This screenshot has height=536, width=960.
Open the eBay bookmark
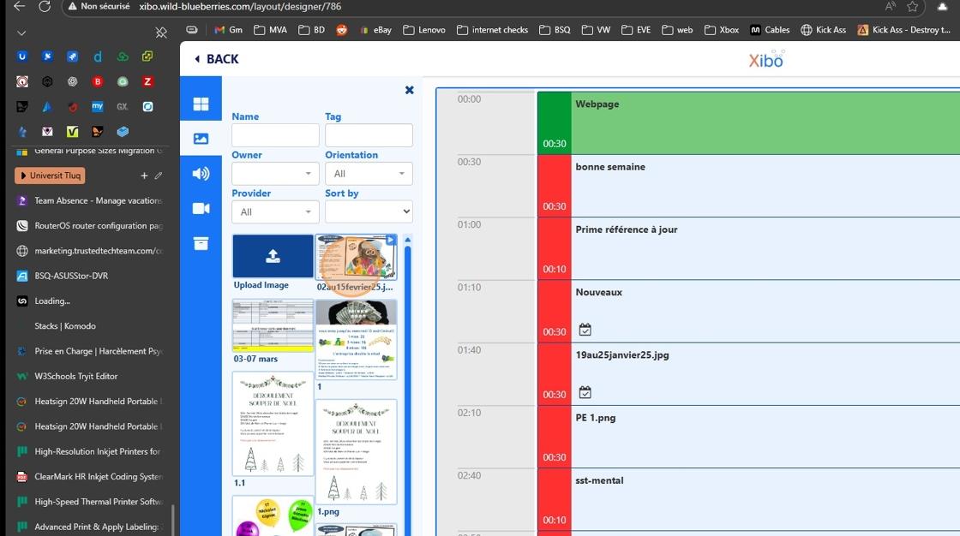click(376, 30)
